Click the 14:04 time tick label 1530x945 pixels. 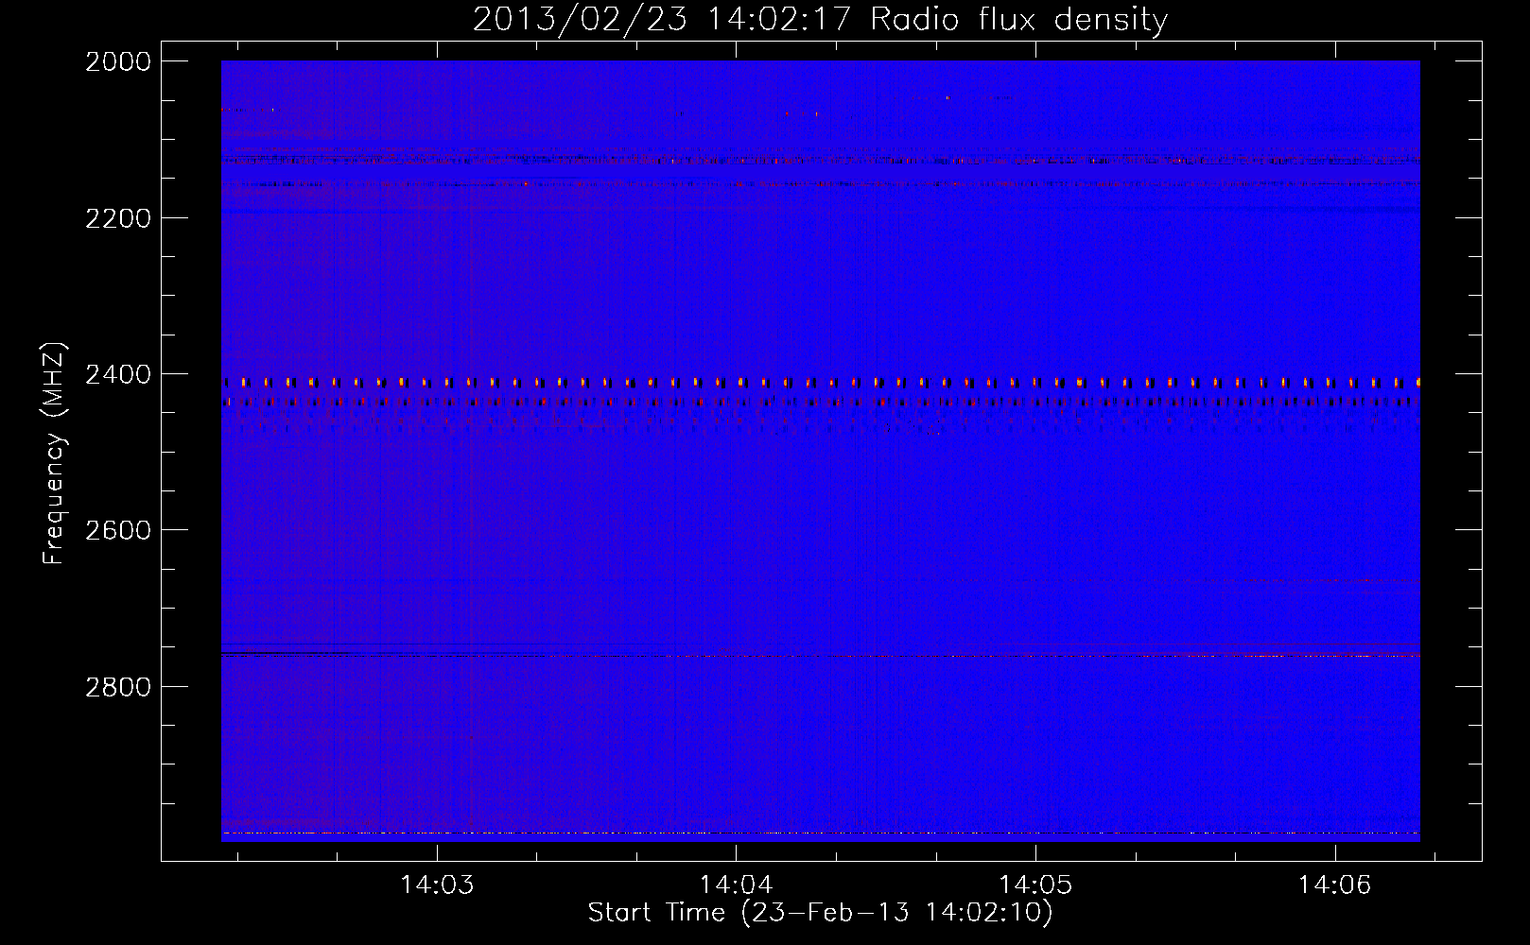click(736, 885)
